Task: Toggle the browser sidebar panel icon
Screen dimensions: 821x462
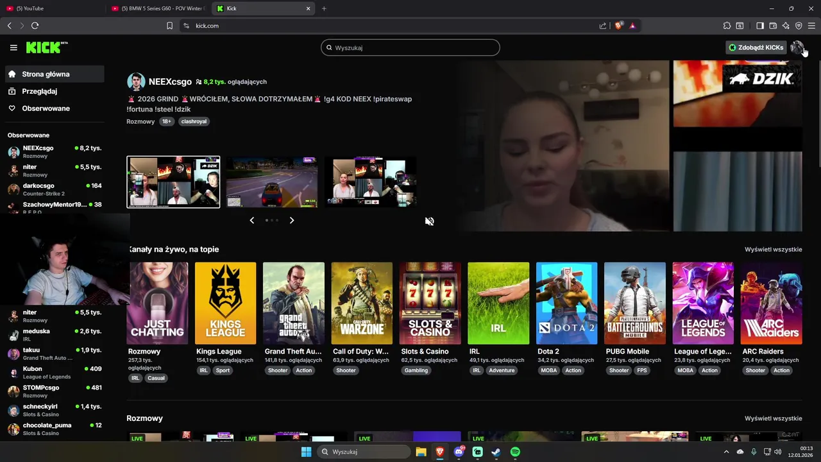Action: click(760, 26)
